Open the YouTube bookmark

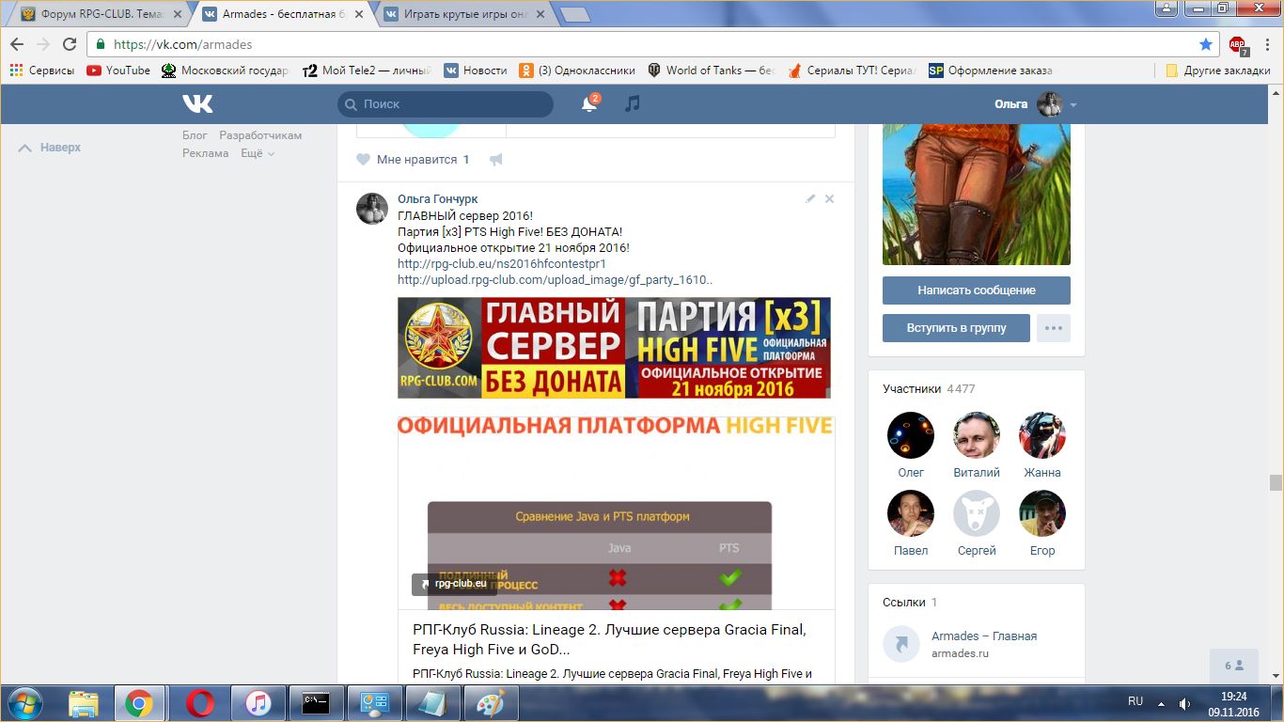[118, 71]
